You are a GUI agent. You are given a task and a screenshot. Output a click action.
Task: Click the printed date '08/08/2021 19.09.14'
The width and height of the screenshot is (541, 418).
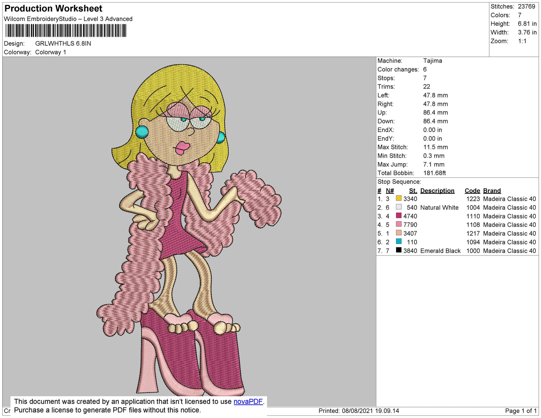point(370,411)
